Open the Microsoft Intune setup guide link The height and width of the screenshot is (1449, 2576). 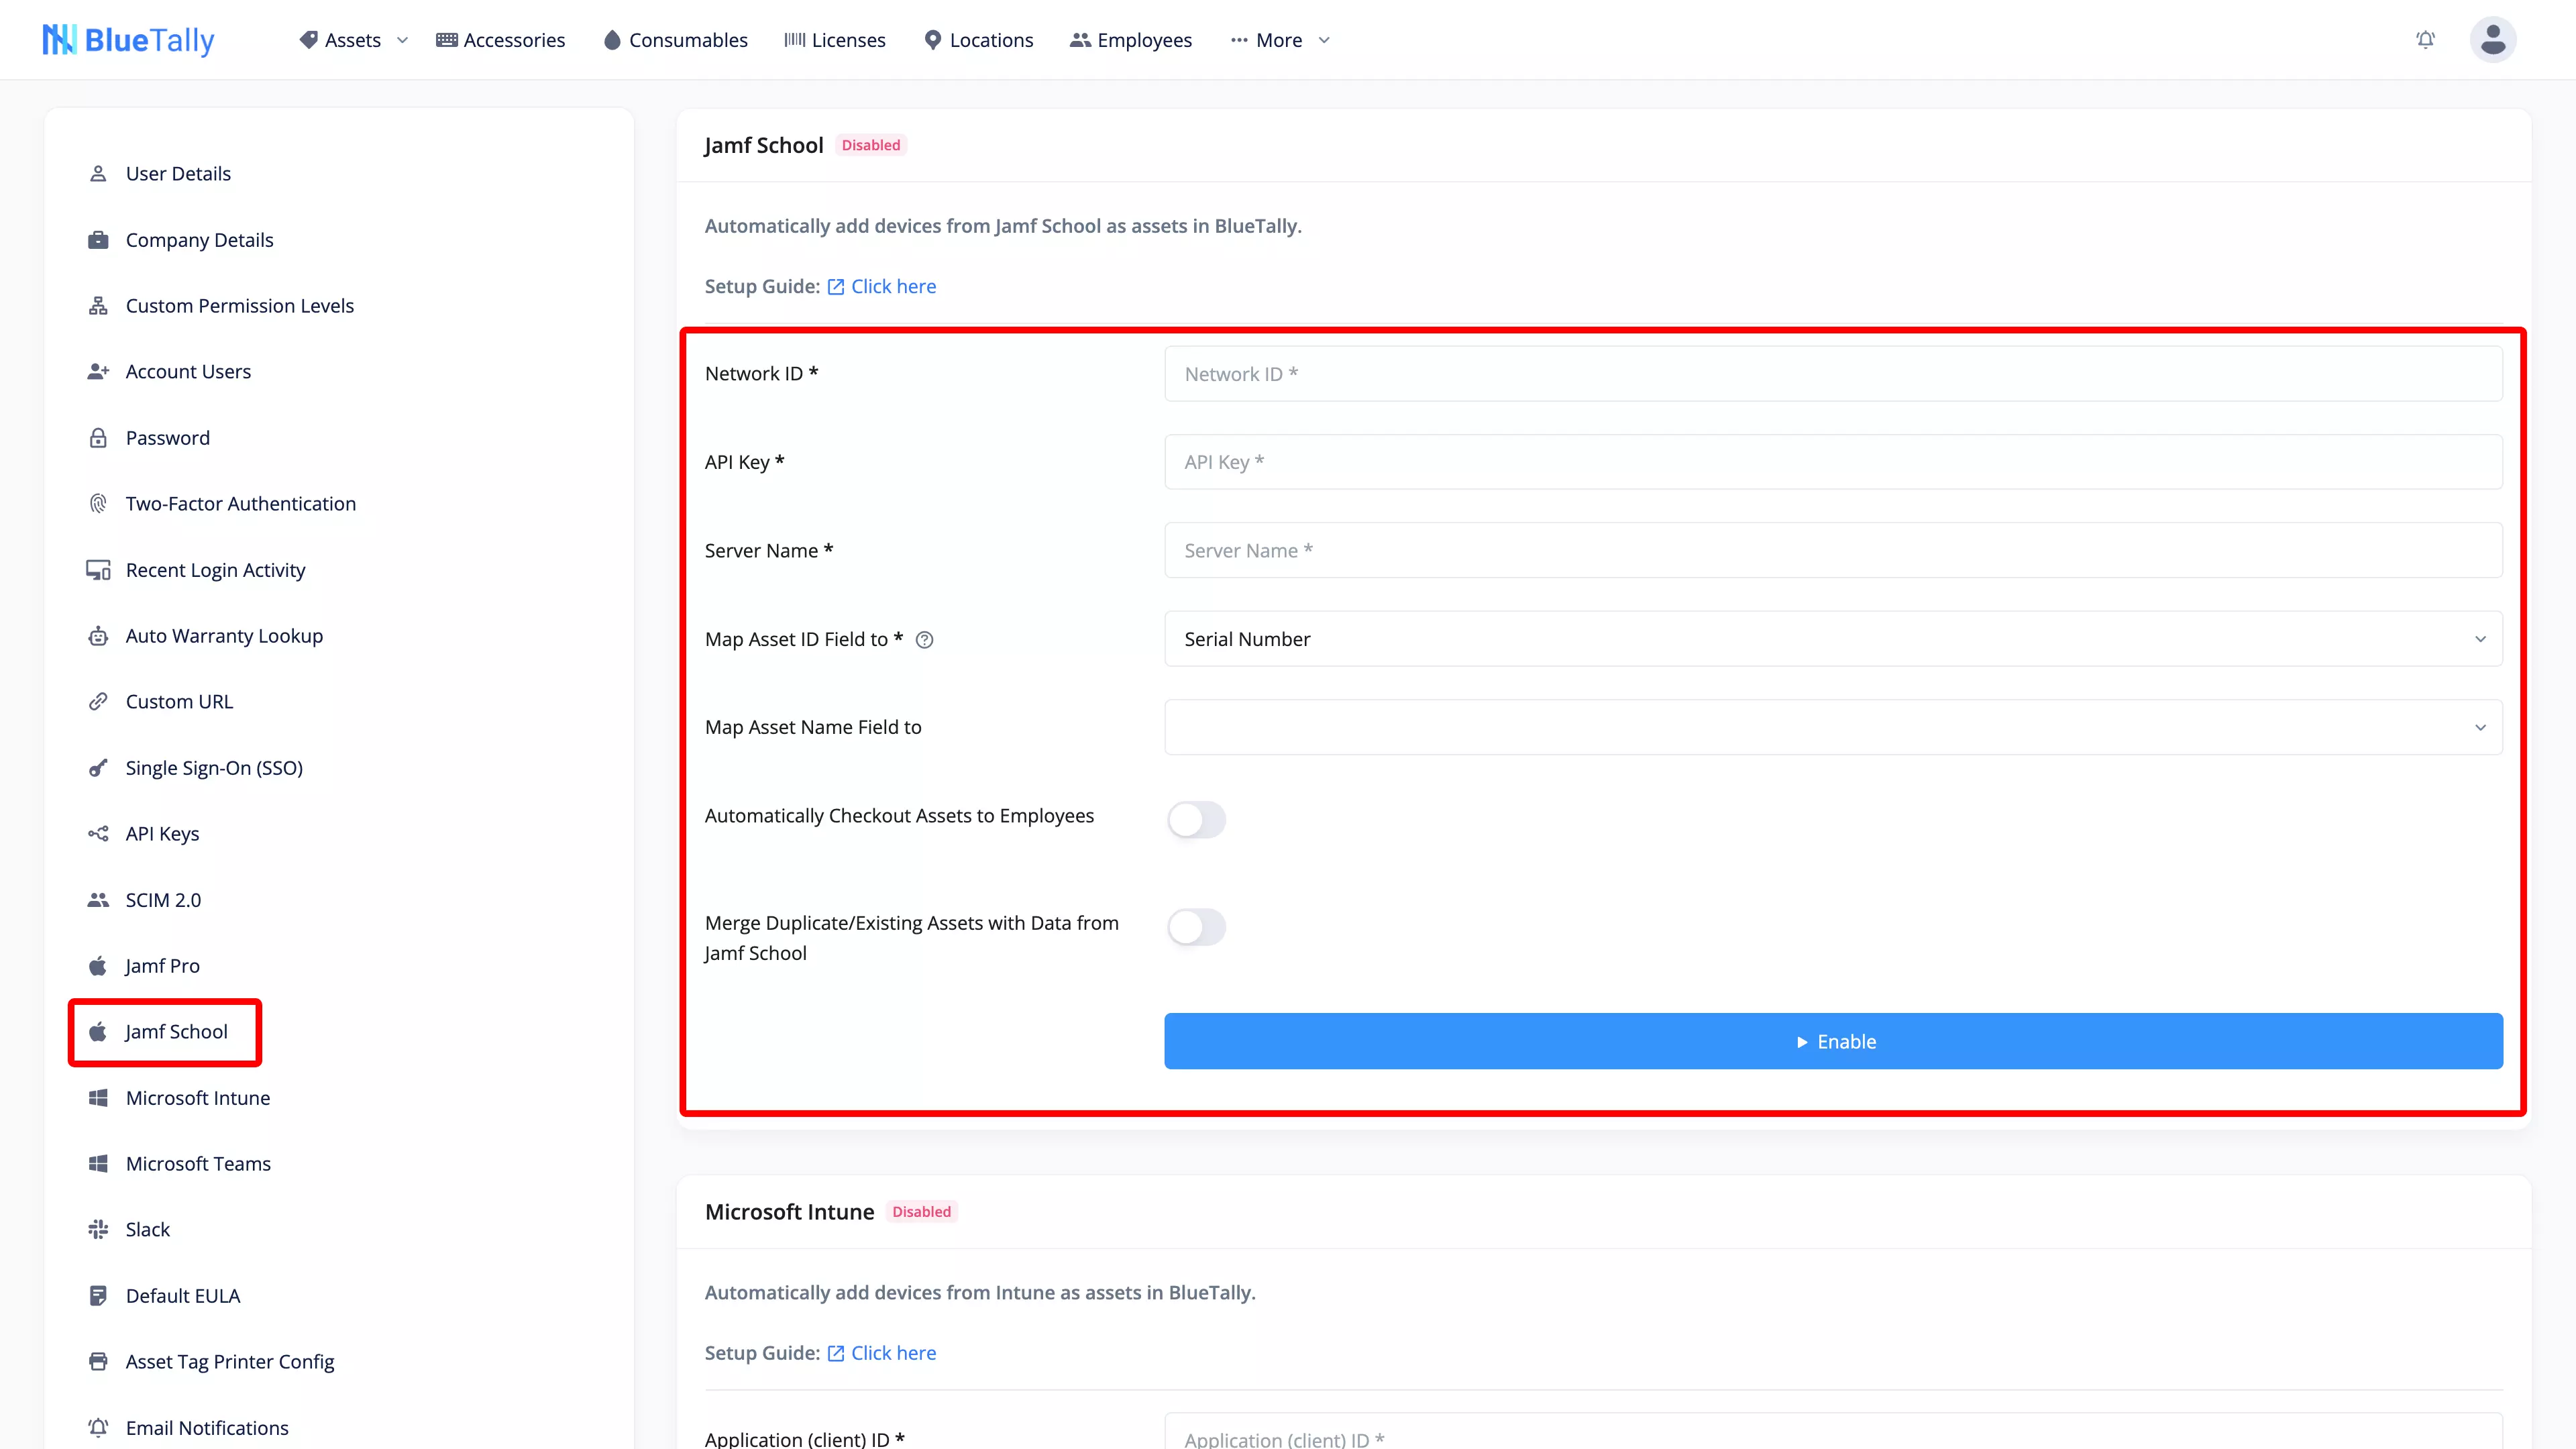point(882,1353)
